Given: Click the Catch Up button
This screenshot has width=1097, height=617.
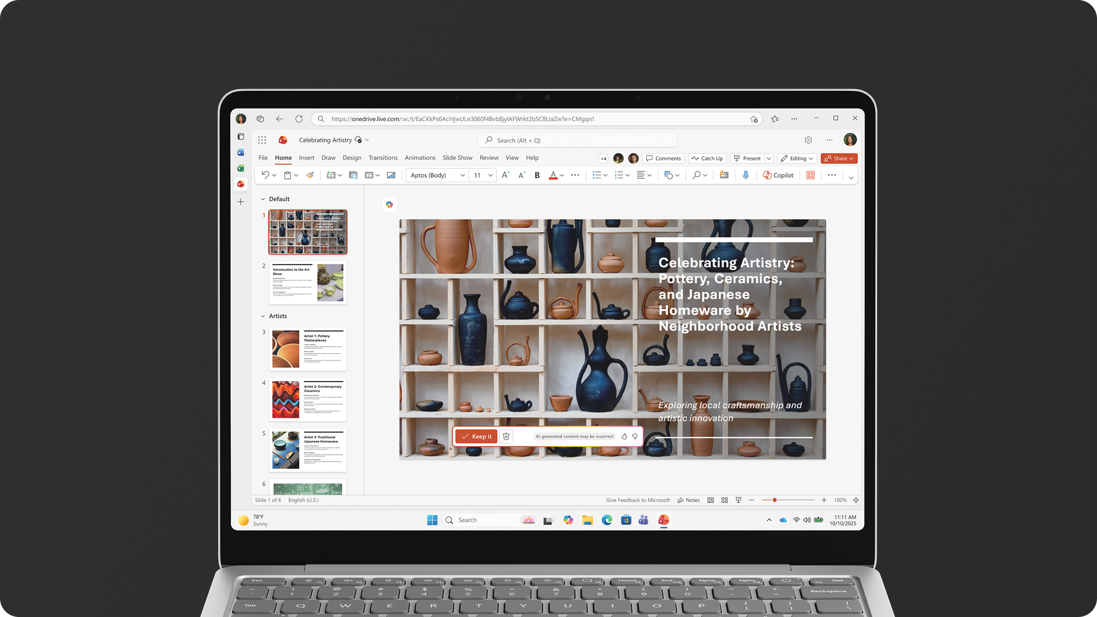Looking at the screenshot, I should point(707,158).
